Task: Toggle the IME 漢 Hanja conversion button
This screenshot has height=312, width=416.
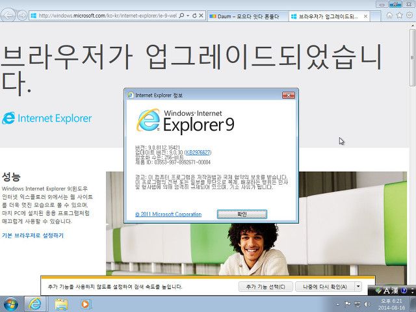Action: tap(395, 291)
